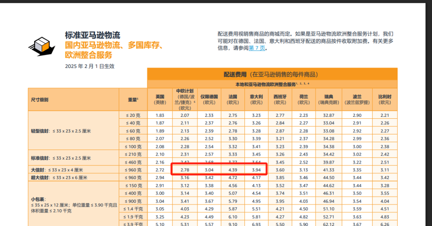Click the paragraph starting 配送费用视销售商品的商城而定

(x=306, y=41)
